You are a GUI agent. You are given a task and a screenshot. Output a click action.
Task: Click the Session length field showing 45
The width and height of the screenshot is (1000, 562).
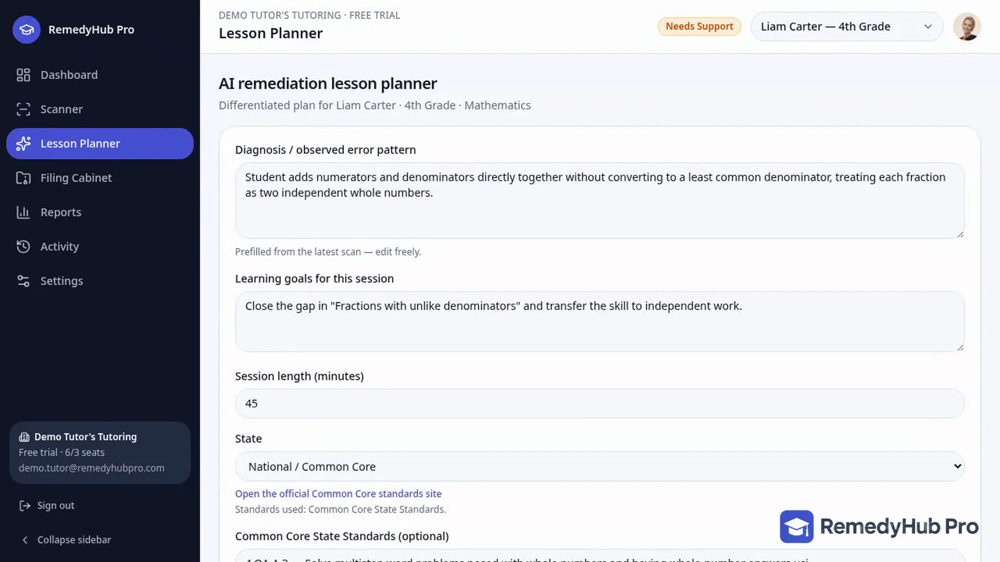click(x=599, y=404)
